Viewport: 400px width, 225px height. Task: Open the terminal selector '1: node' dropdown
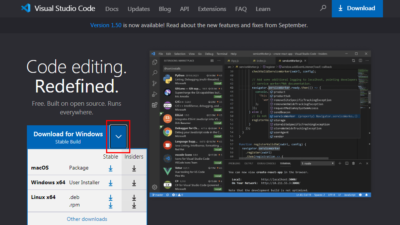pyautogui.click(x=317, y=163)
